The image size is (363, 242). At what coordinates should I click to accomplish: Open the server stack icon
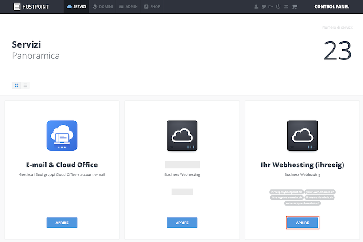(x=286, y=6)
